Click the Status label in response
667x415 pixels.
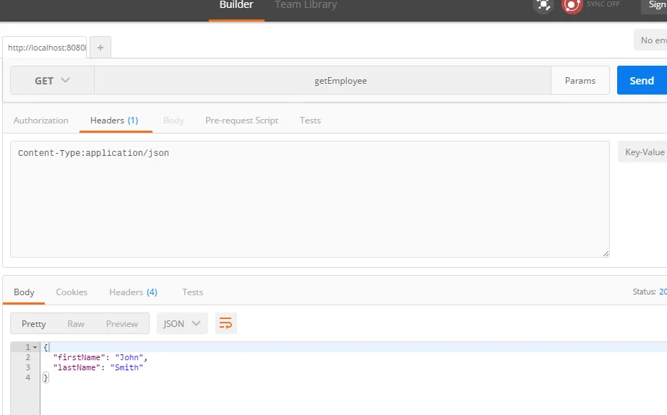pyautogui.click(x=644, y=292)
